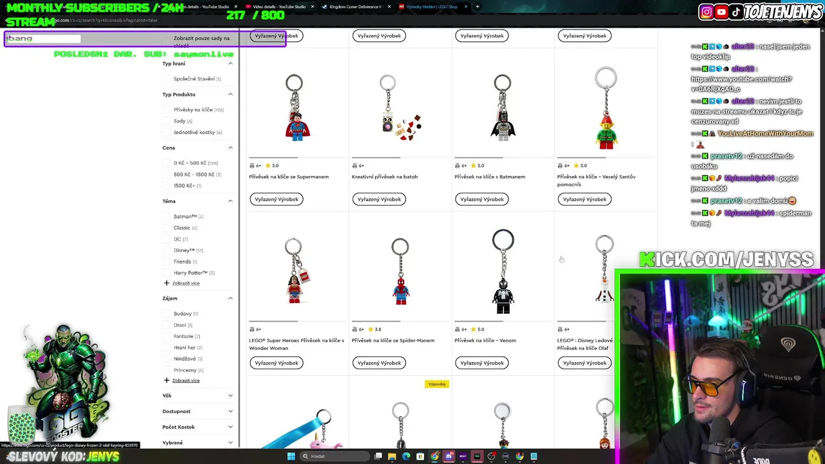The width and height of the screenshot is (825, 464).
Task: Check the 0 Kč – 500 Kč price filter
Action: [167, 163]
